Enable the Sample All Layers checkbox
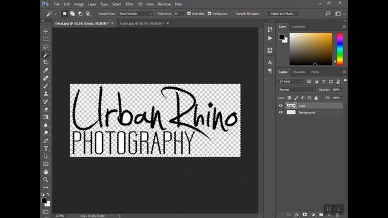Image resolution: width=388 pixels, height=218 pixels. point(233,13)
